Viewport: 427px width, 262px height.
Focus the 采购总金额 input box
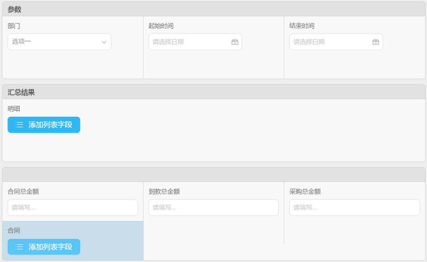click(x=354, y=207)
